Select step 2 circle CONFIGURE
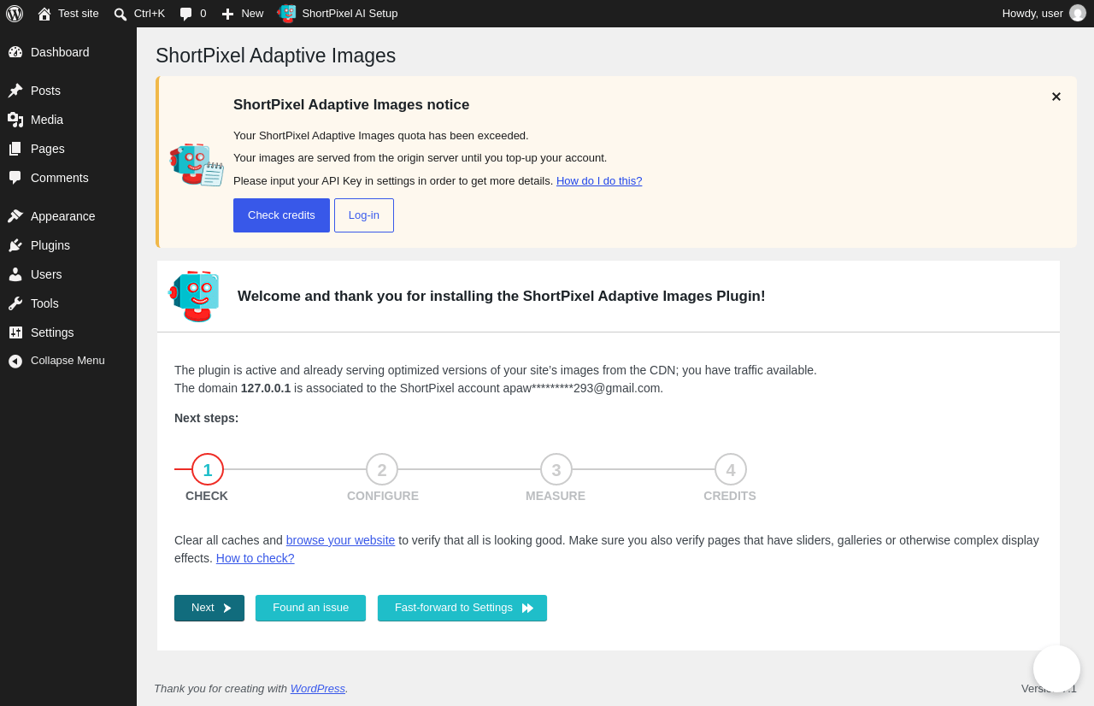The width and height of the screenshot is (1094, 706). [382, 469]
